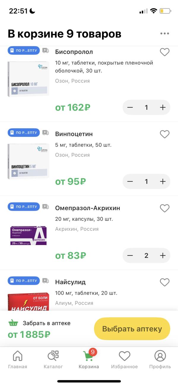Add one more Омепразол-Акрихин with plus
Screen dimensions: 178x386
pos(163,255)
